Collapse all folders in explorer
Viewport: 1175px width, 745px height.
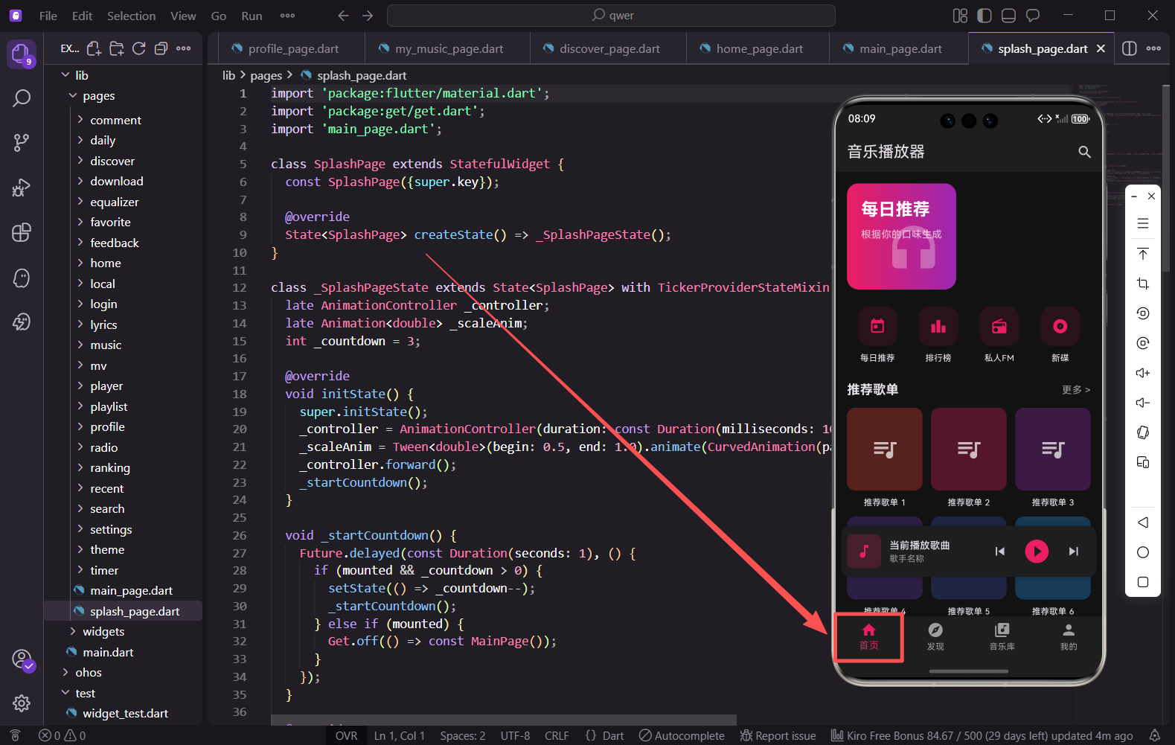tap(161, 48)
